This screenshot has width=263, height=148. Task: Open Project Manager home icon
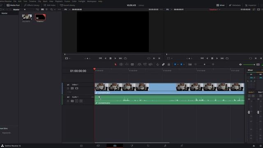(x=254, y=146)
